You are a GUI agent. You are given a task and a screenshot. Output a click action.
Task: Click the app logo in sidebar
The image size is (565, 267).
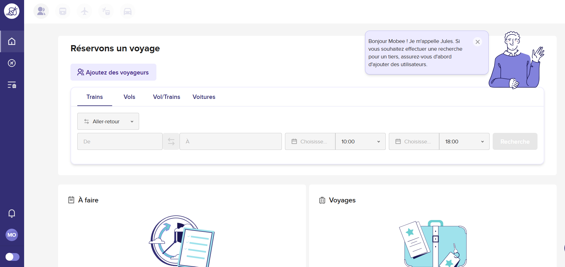click(12, 11)
